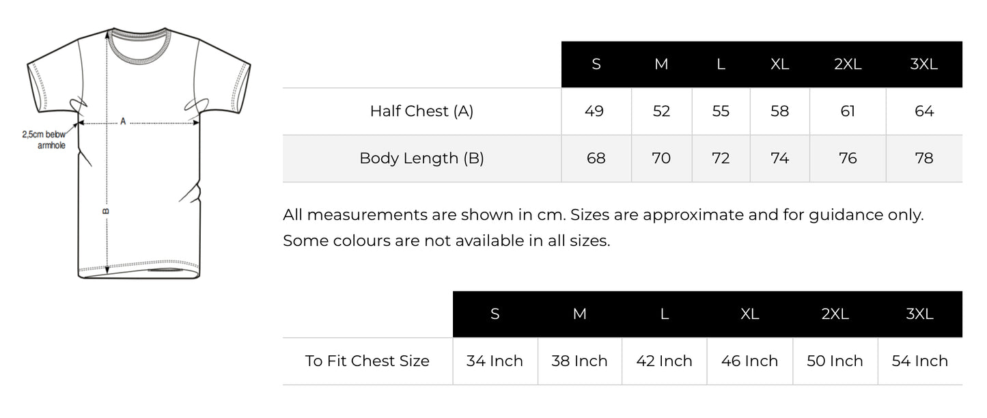Click the M header in the measurements table

pos(661,64)
